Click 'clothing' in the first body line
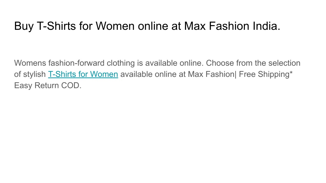326x183 pixels. pos(121,63)
